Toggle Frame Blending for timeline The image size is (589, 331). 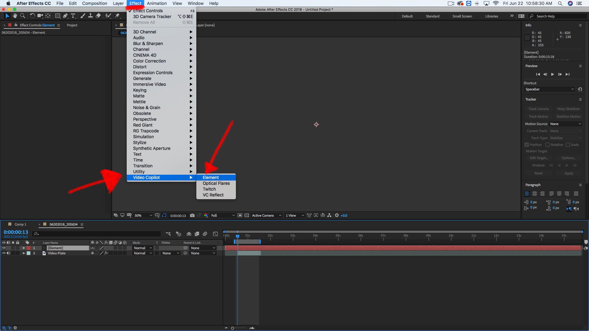[197, 234]
